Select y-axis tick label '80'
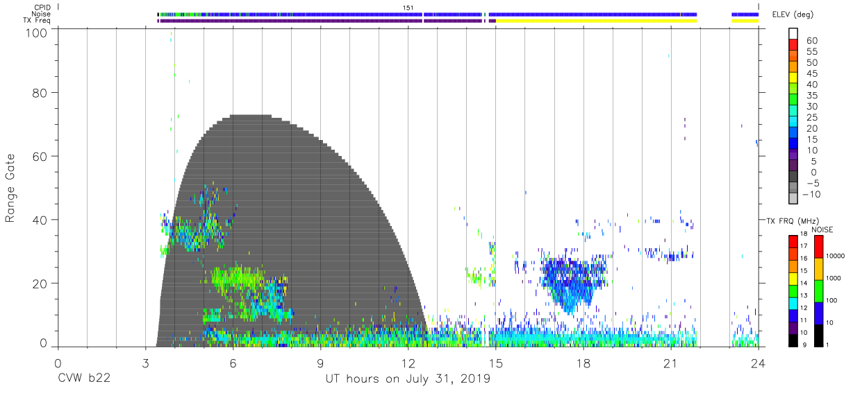The image size is (853, 393). (x=41, y=92)
